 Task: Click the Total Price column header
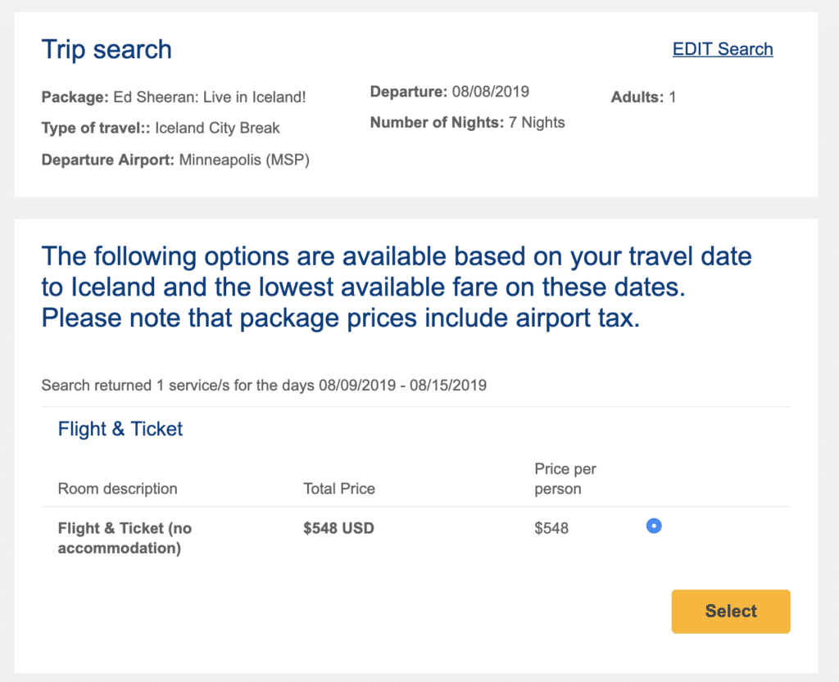pos(339,489)
